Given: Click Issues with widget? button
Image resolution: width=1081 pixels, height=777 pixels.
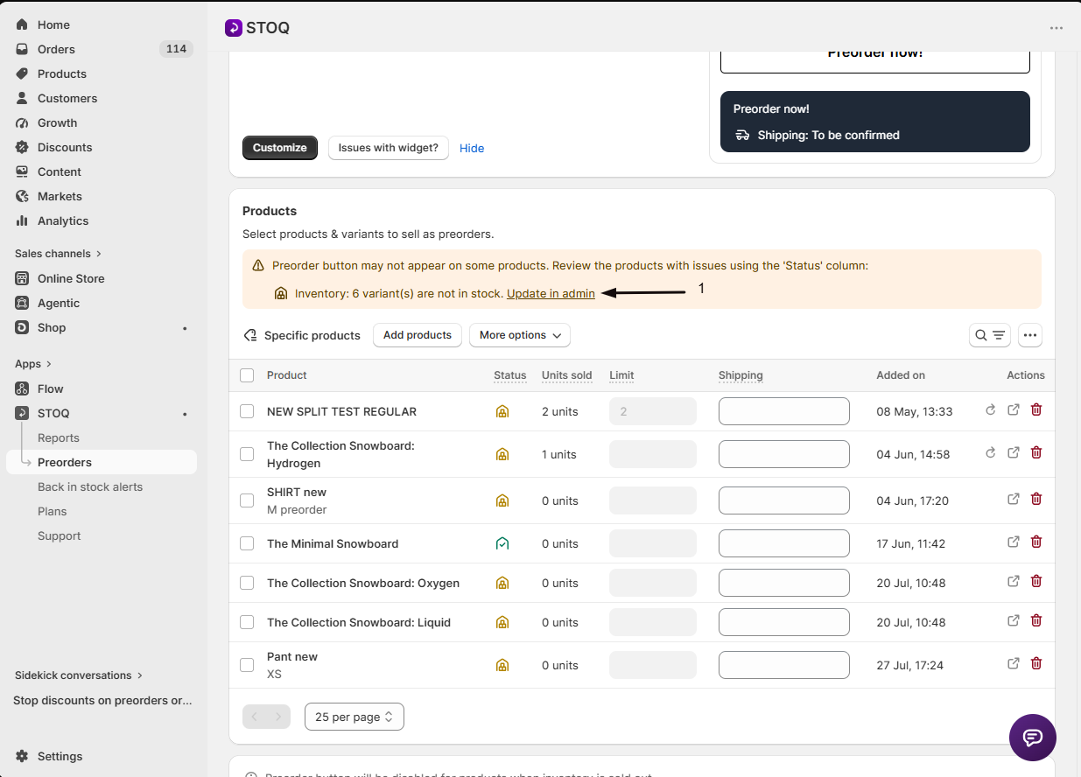Looking at the screenshot, I should [389, 148].
